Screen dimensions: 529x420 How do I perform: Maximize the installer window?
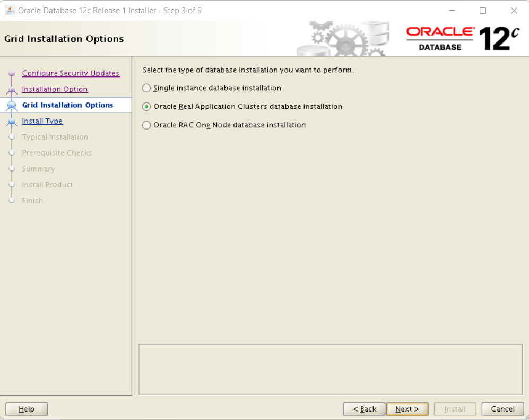tap(483, 11)
